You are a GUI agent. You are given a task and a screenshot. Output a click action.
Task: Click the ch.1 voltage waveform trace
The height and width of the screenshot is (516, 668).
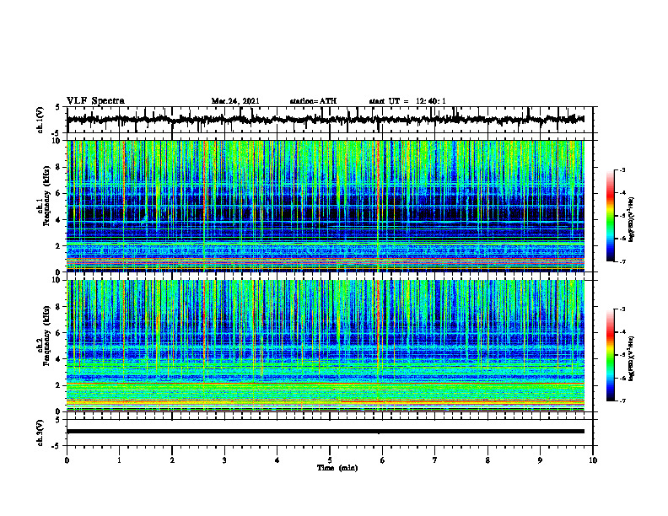point(326,120)
